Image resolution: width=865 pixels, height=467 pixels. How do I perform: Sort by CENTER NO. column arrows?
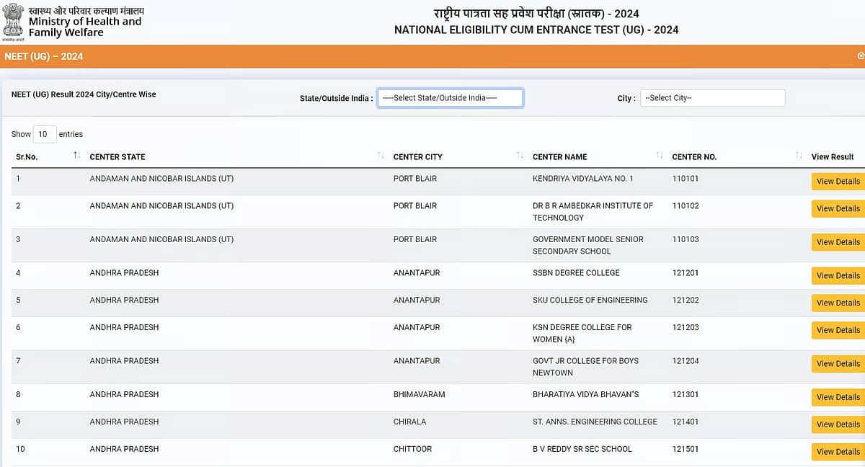click(799, 156)
